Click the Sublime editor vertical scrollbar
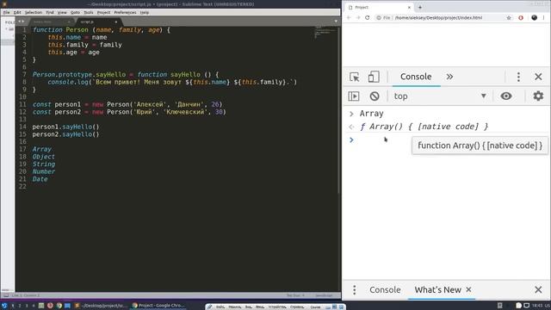Viewport: 551px width, 310px height. pos(339,109)
